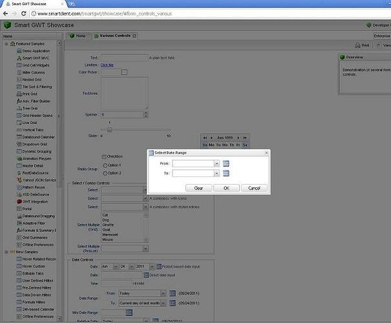Select radio Option 2
The width and height of the screenshot is (391, 323).
[105, 173]
